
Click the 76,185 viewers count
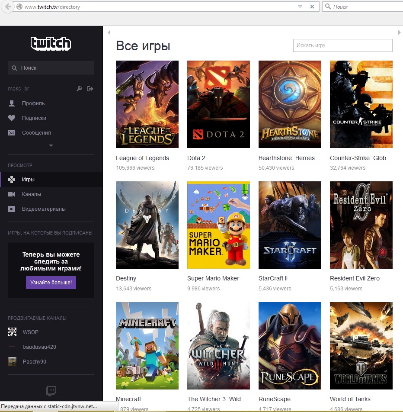205,167
